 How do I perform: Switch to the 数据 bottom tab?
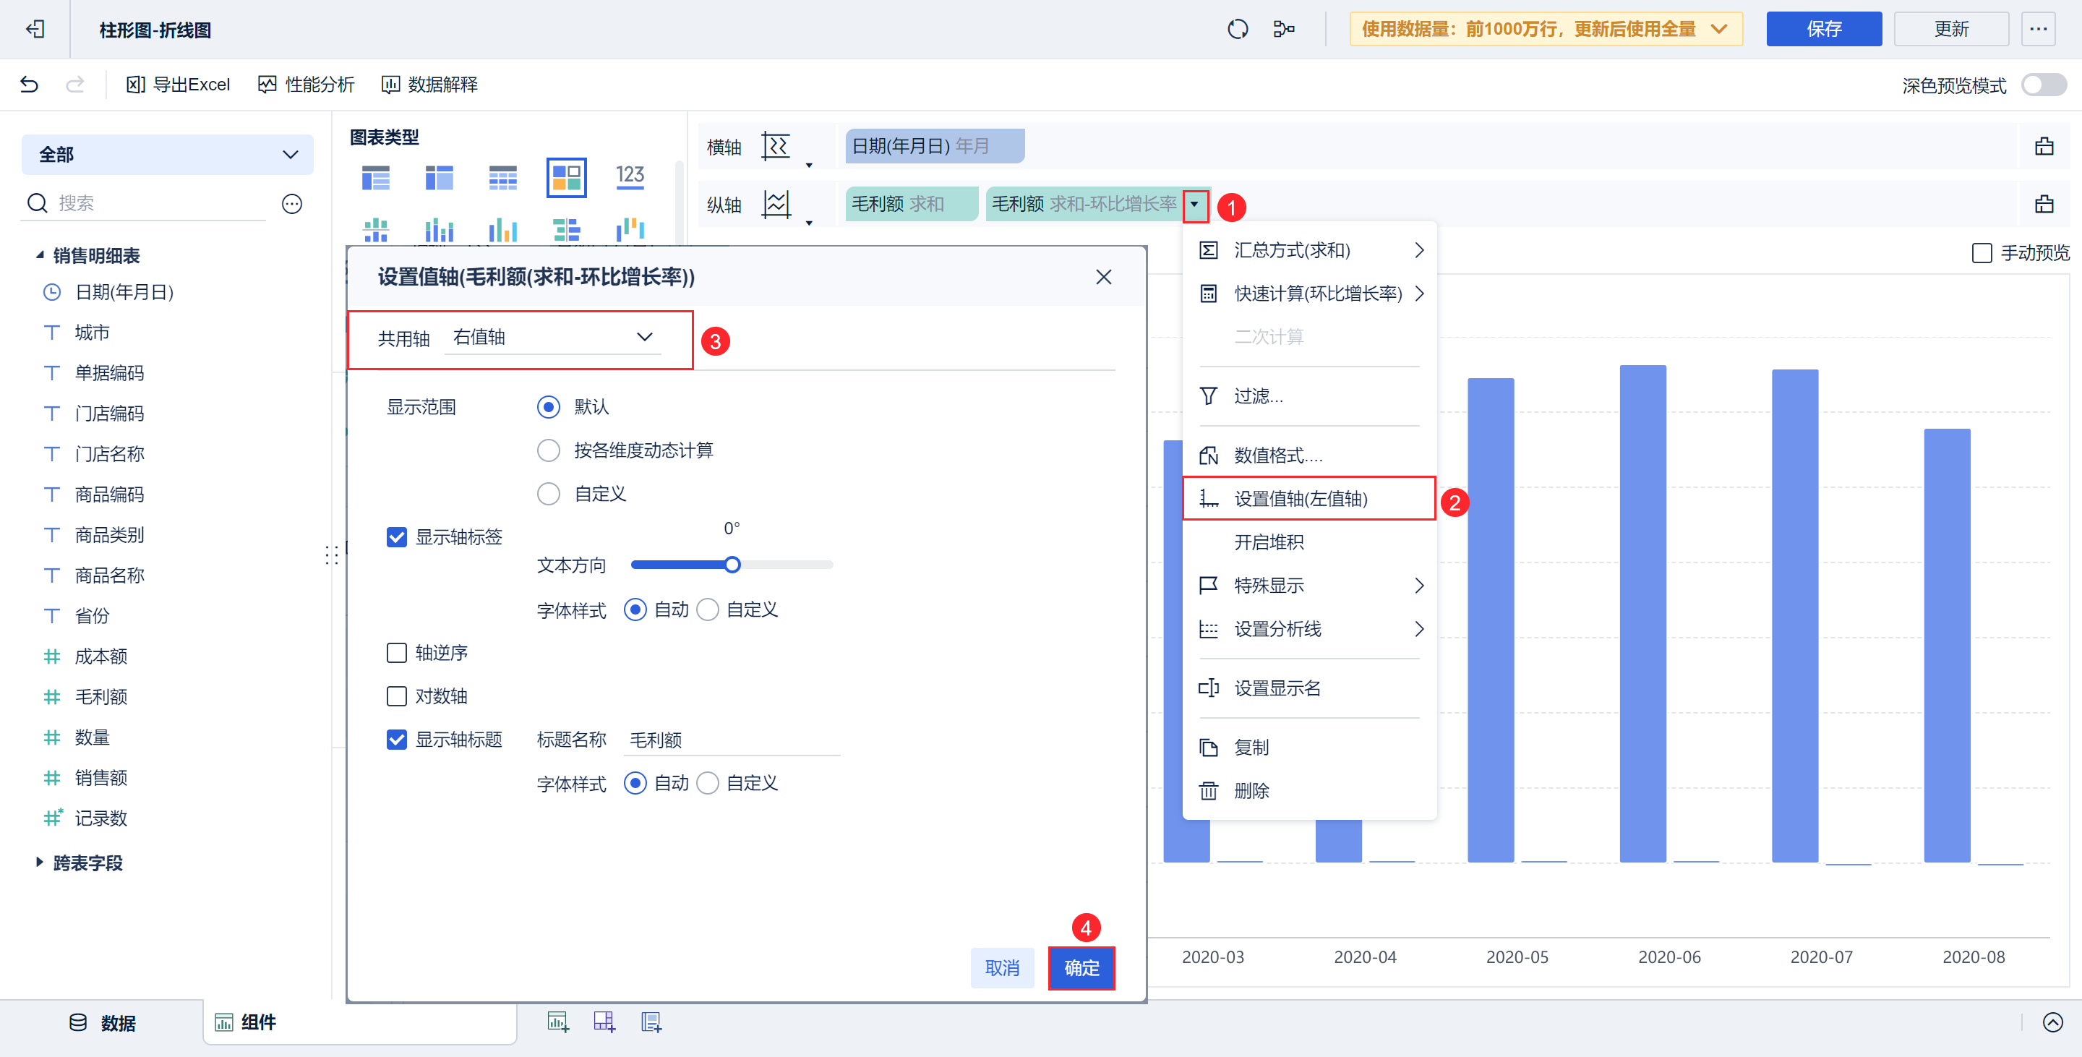click(102, 1023)
